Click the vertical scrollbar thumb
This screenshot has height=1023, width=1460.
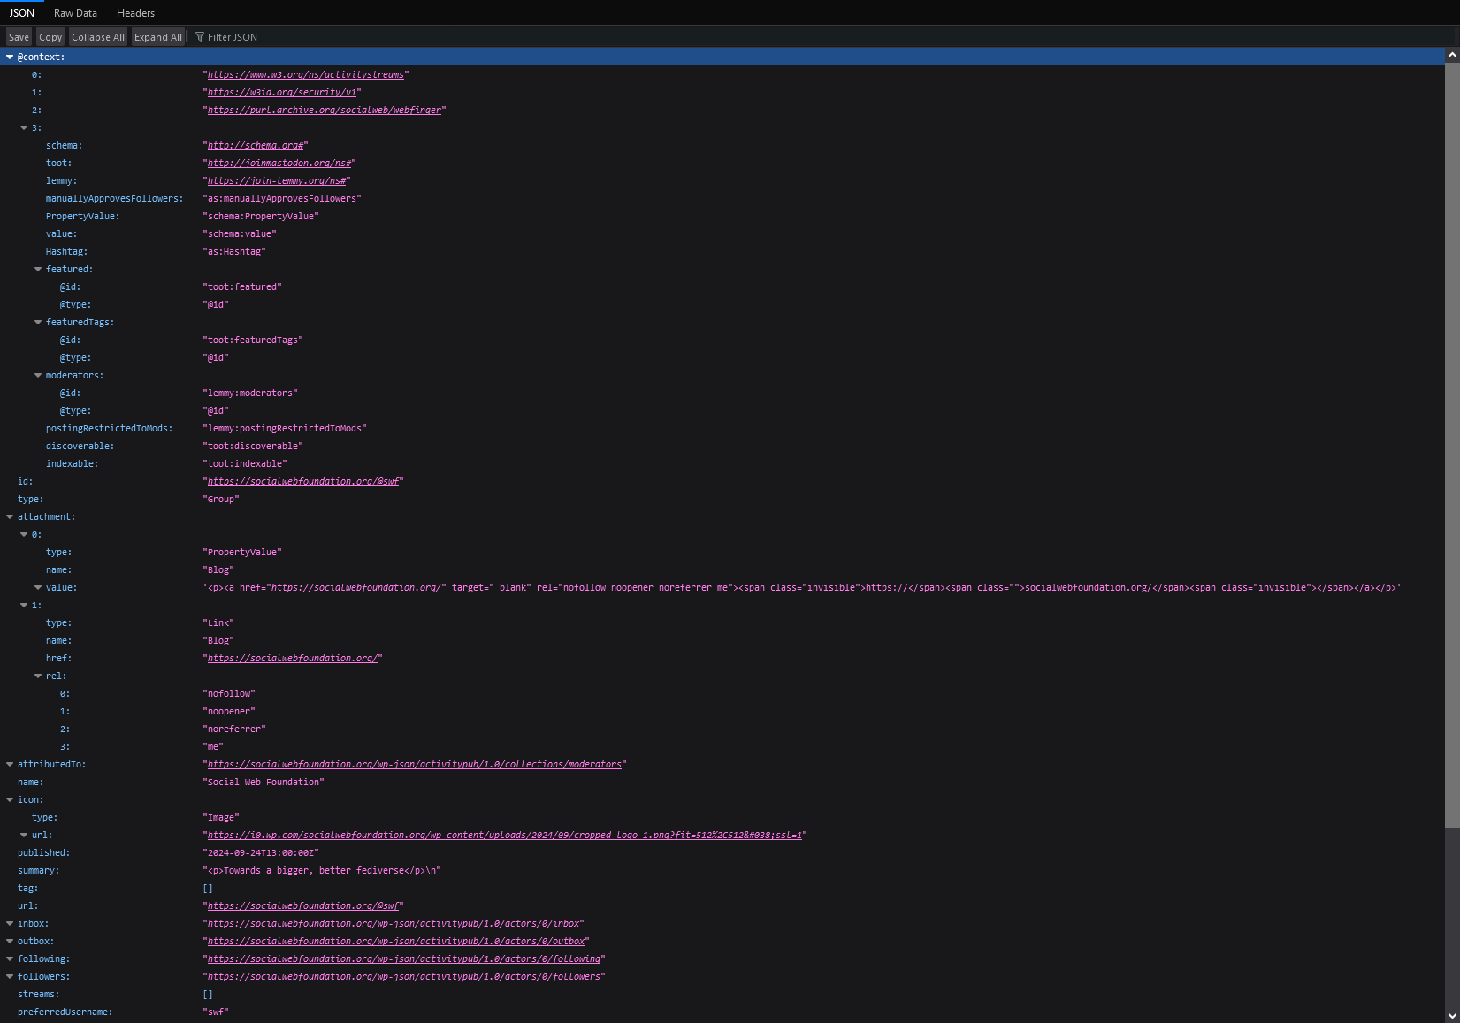[x=1452, y=446]
